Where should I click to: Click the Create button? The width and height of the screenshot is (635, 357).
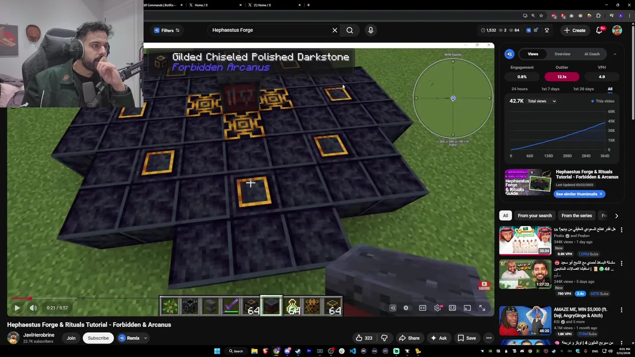[x=574, y=30]
